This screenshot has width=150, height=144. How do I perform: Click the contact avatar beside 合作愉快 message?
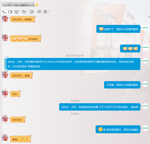[x=5, y=38]
